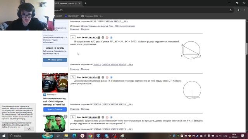Open the blue shield Z app on taskbar

(98, 136)
